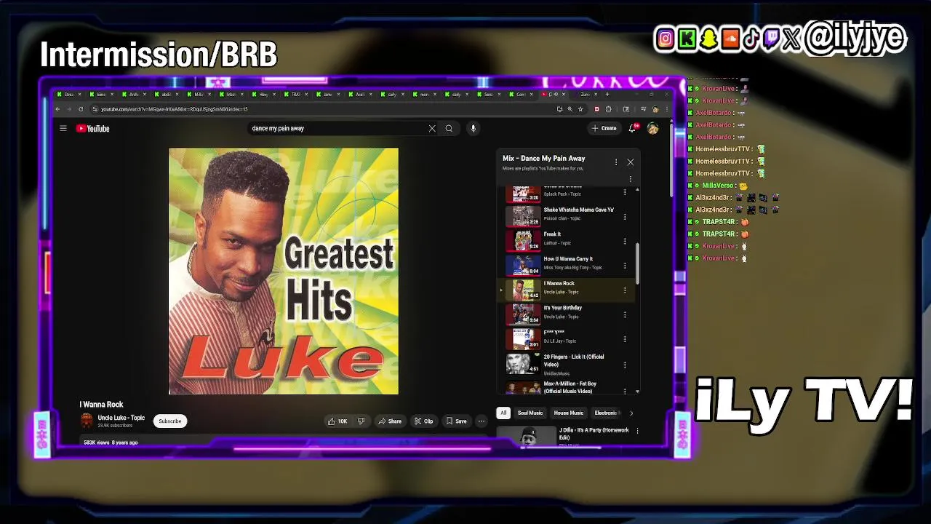Click the Clip button

[423, 421]
